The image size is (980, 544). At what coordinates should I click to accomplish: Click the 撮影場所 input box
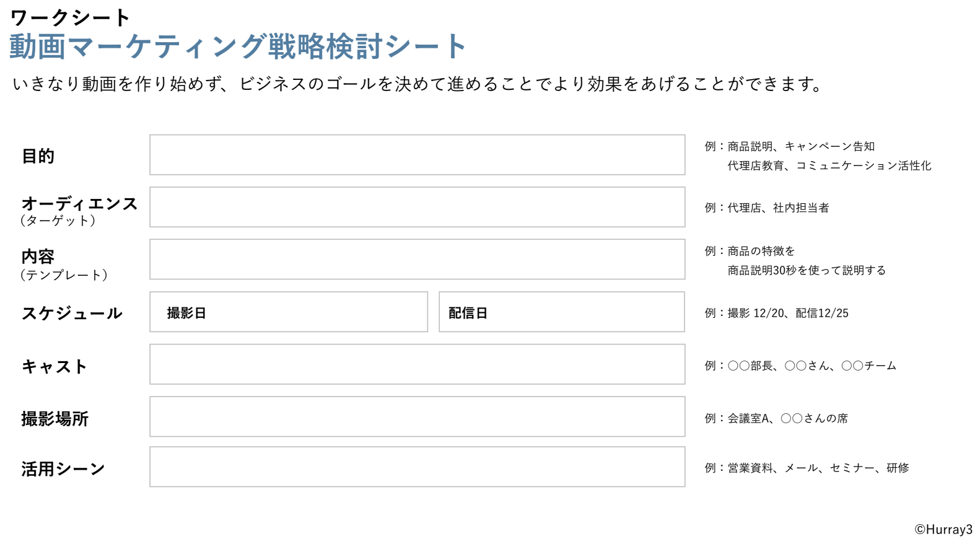point(417,417)
